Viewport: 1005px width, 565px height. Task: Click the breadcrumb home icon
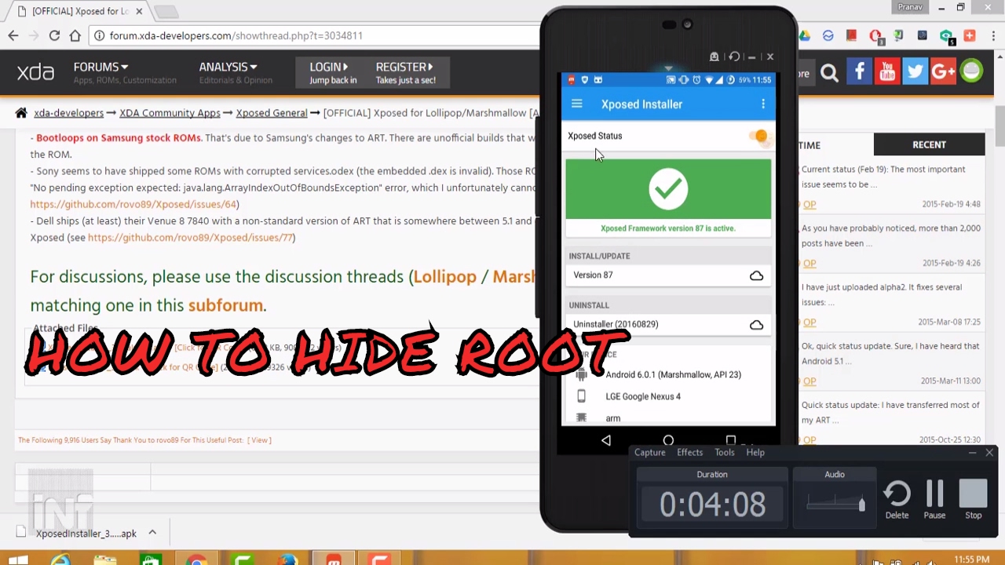[x=21, y=113]
